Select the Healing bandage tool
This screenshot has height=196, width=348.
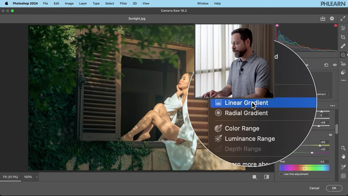point(343,46)
